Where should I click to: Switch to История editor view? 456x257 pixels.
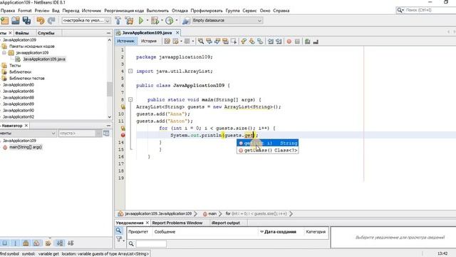(x=149, y=41)
